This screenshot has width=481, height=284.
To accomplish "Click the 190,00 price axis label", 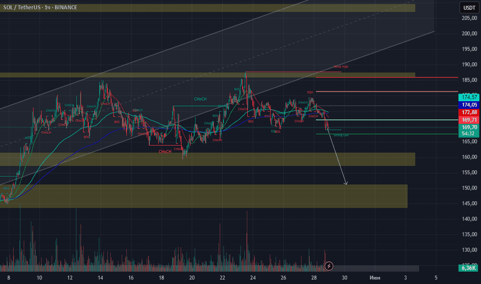I will pos(469,65).
